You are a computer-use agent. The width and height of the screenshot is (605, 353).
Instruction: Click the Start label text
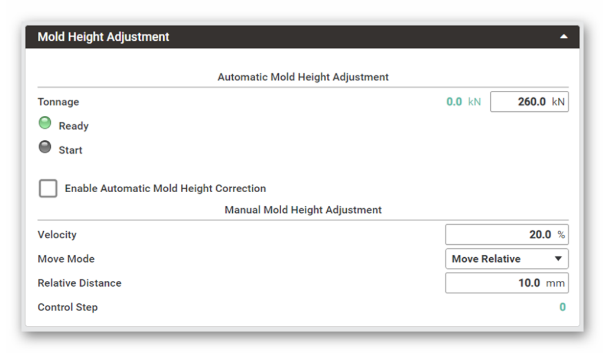[70, 150]
